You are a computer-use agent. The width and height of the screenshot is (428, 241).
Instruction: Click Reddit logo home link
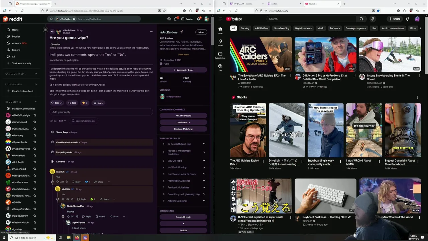tap(13, 19)
